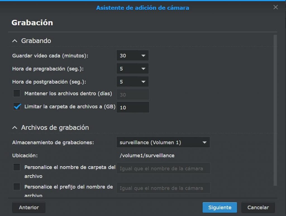This screenshot has height=216, width=286.
Task: Go back using the Anterior button
Action: pyautogui.click(x=28, y=207)
